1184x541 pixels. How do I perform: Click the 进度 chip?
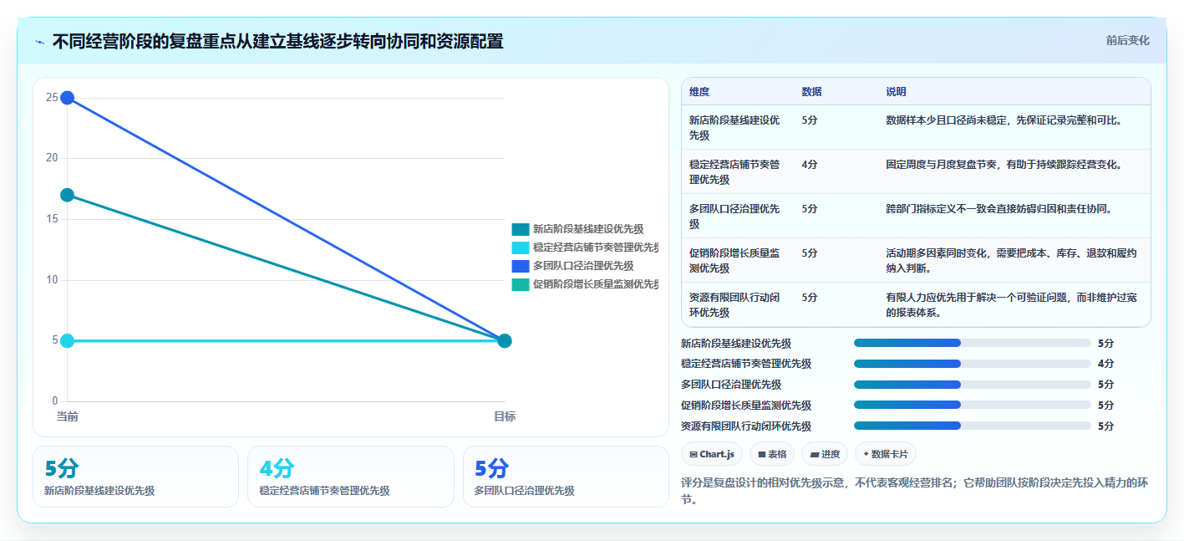(825, 454)
